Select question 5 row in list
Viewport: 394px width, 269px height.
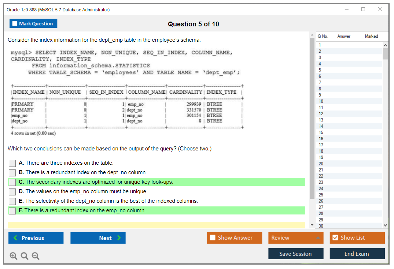pyautogui.click(x=320, y=70)
